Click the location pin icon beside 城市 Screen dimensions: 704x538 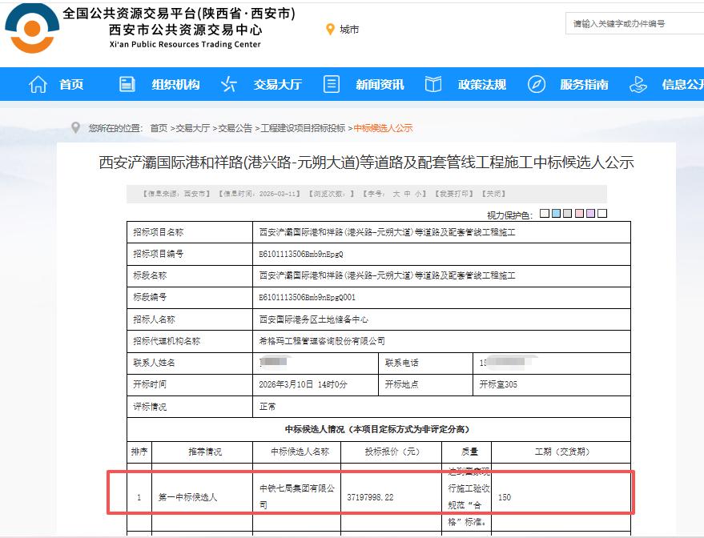331,30
